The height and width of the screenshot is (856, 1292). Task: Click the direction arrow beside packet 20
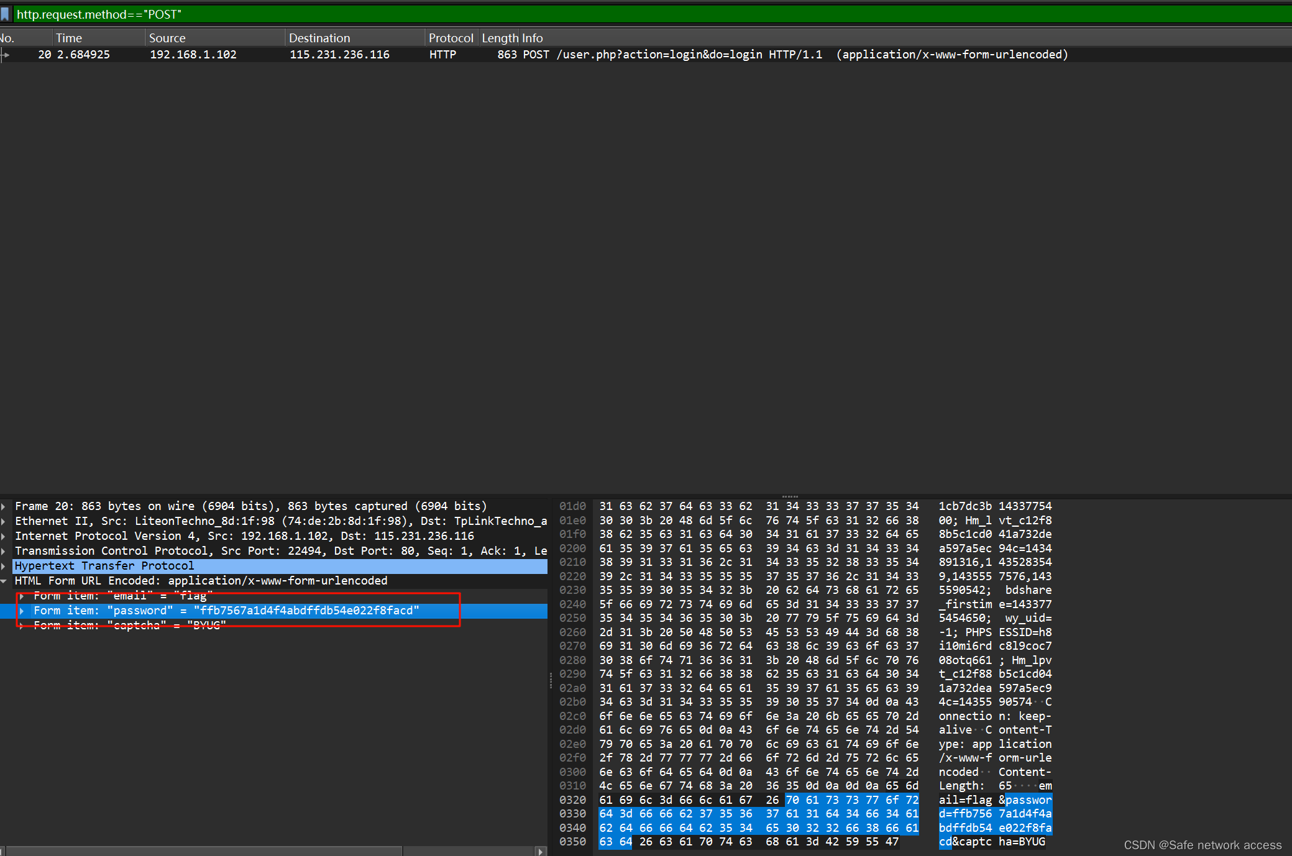(6, 55)
